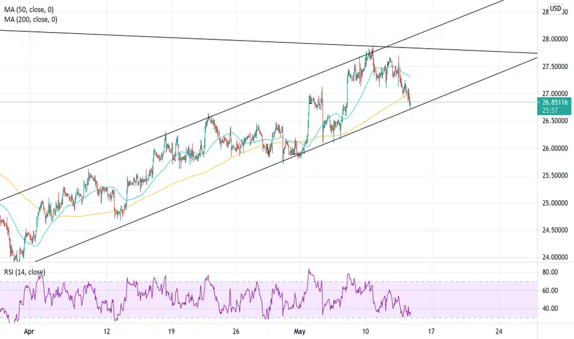The height and width of the screenshot is (339, 574).
Task: Click the USD currency button
Action: click(556, 9)
